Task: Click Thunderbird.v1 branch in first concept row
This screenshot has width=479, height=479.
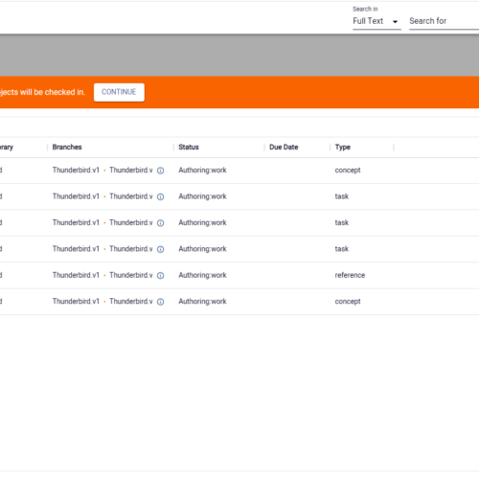Action: point(76,171)
